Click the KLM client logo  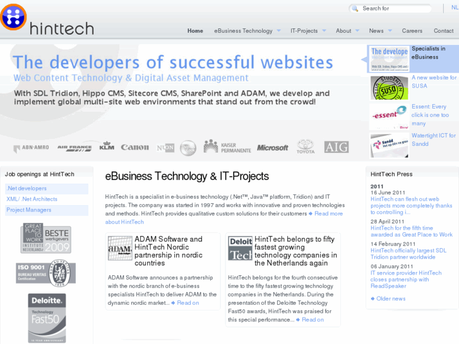[107, 146]
